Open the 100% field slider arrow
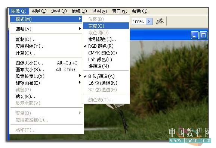This screenshot has height=148, width=216. (x=149, y=22)
